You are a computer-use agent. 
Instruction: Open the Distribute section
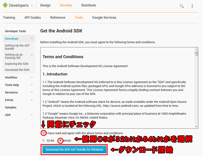click(x=89, y=5)
